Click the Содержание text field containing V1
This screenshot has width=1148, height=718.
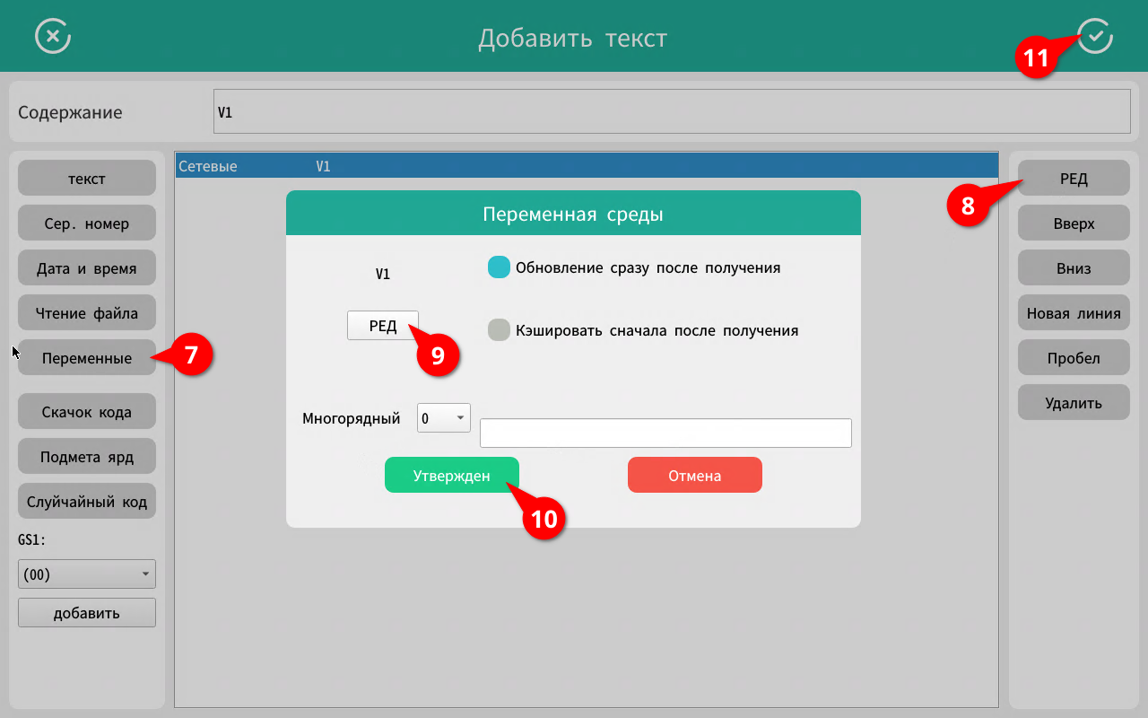point(671,112)
